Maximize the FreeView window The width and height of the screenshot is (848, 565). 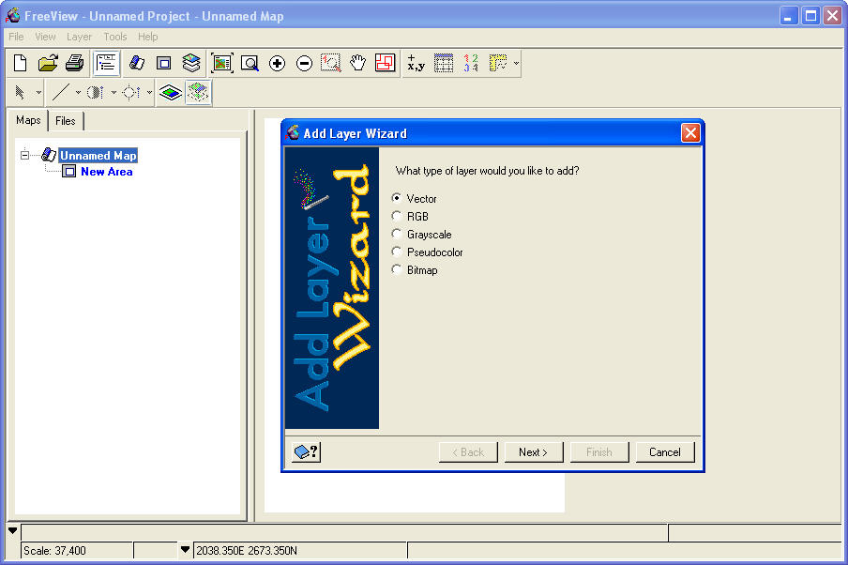coord(810,16)
